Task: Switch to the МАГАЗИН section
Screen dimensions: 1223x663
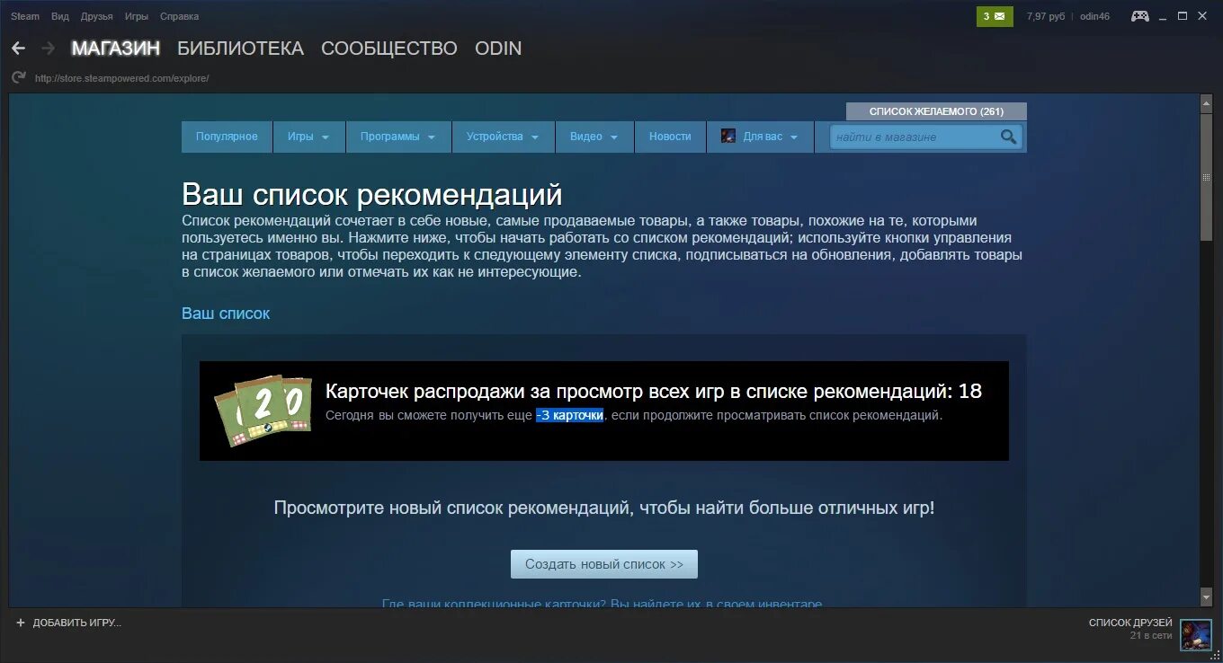Action: point(116,49)
